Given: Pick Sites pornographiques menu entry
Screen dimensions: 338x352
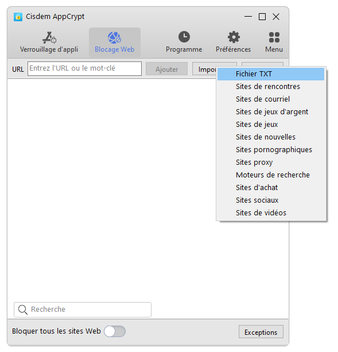Looking at the screenshot, I should (x=271, y=149).
